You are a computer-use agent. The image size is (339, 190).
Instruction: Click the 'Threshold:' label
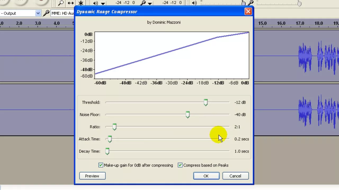point(91,102)
